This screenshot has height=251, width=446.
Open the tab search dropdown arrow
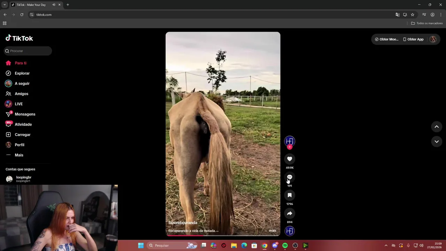click(x=5, y=5)
